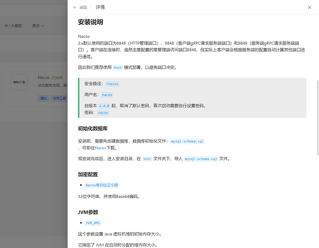319x248 pixels.
Task: Click the 详情 drawer title
Action: (100, 7)
